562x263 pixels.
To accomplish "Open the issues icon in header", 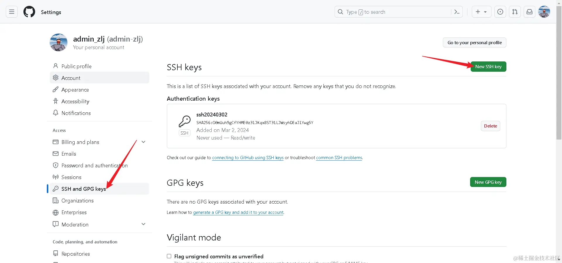I will pyautogui.click(x=500, y=12).
